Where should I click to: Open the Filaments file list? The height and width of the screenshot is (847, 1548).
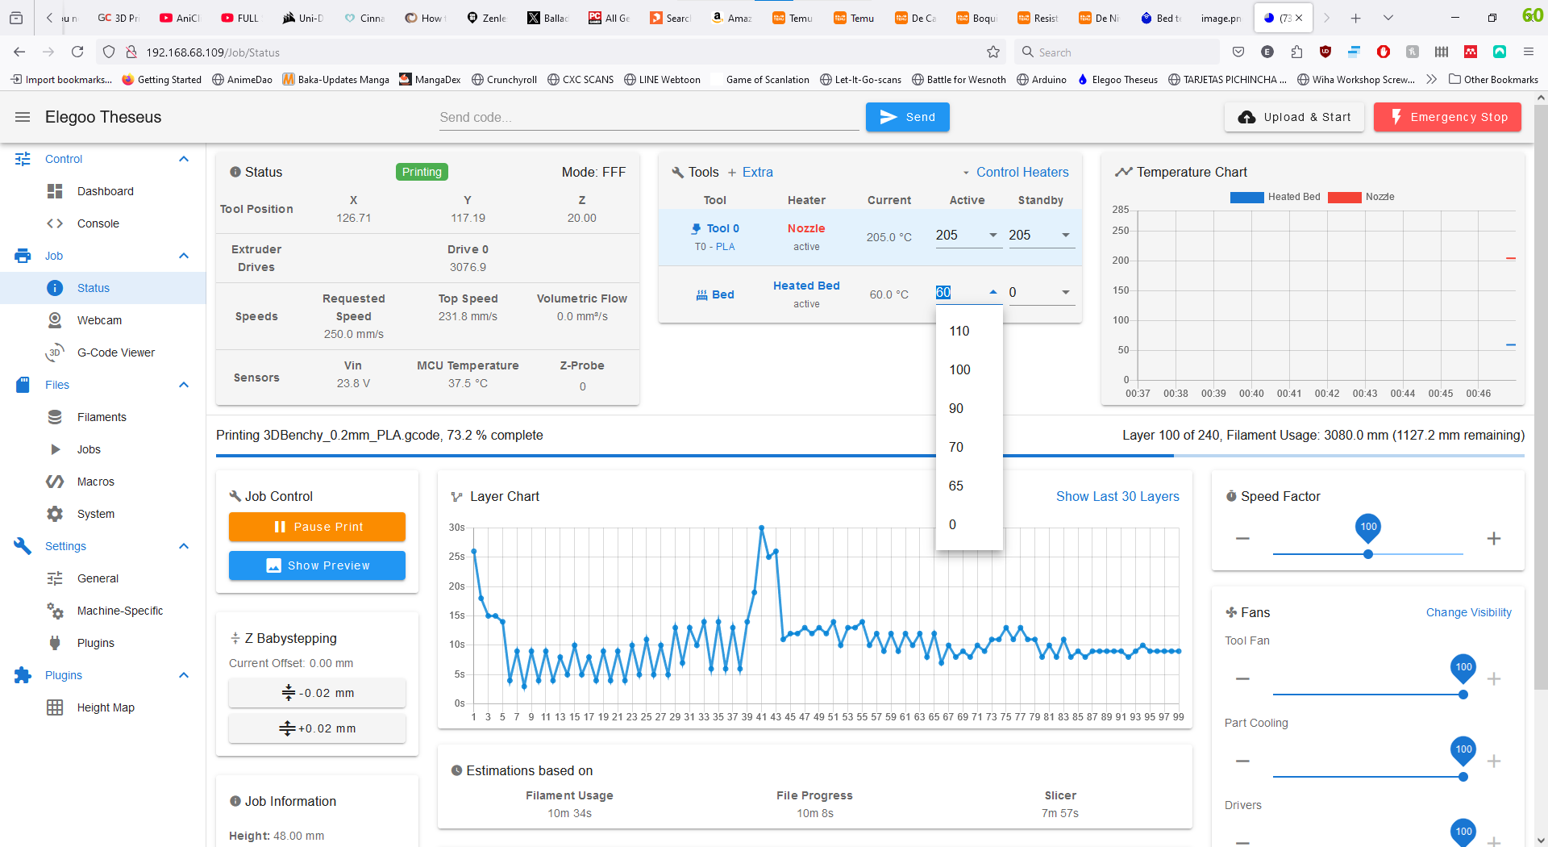[x=103, y=417]
